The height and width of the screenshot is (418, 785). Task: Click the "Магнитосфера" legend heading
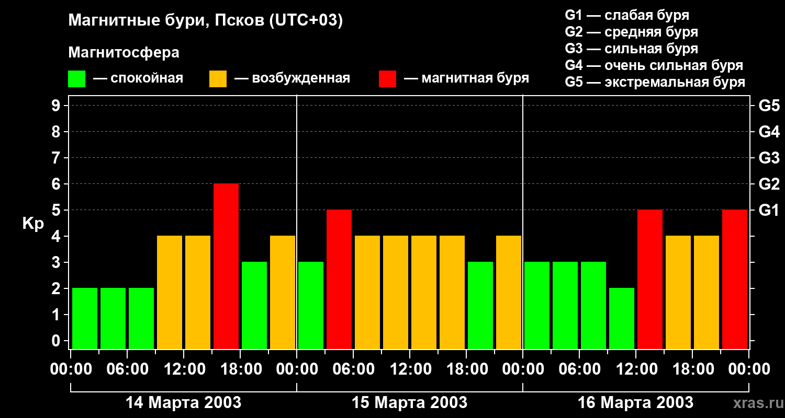[124, 53]
